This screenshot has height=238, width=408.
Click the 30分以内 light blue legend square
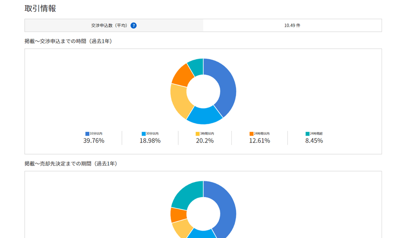tap(144, 134)
